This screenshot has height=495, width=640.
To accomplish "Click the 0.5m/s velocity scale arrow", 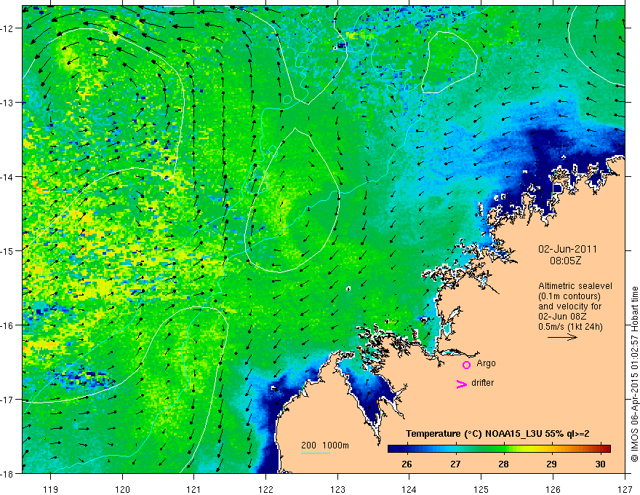I will point(562,337).
